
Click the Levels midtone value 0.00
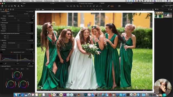tap(18, 64)
